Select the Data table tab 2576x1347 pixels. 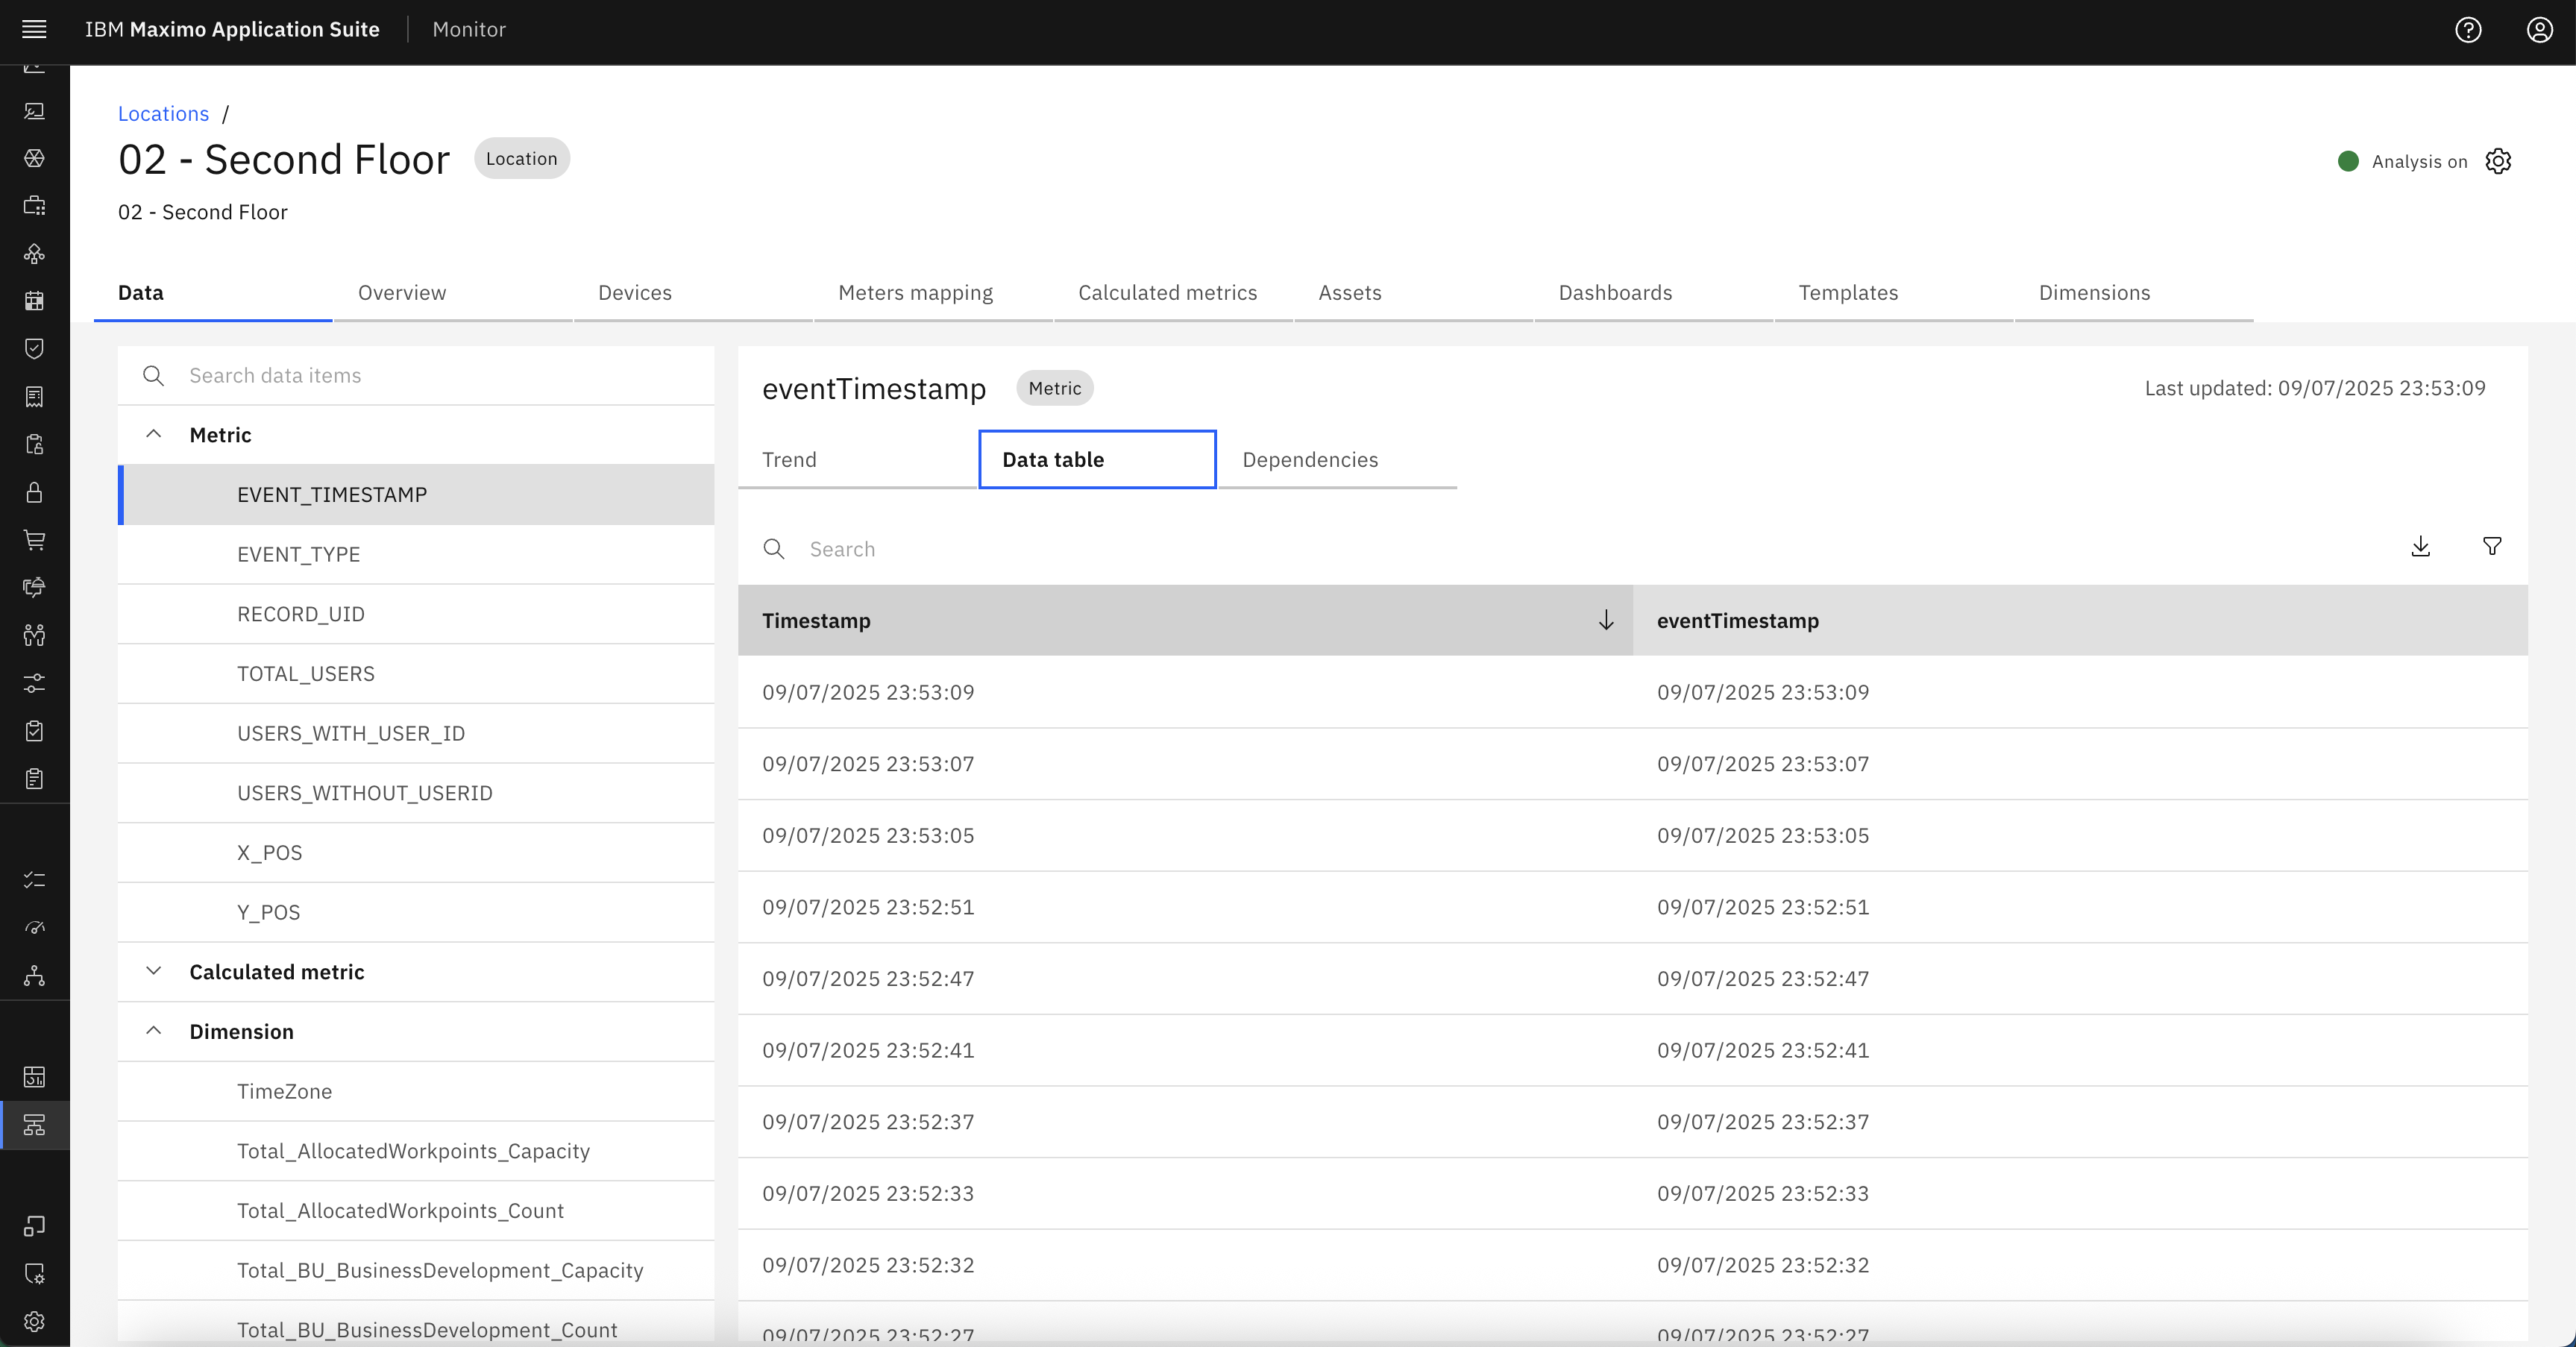point(1097,460)
